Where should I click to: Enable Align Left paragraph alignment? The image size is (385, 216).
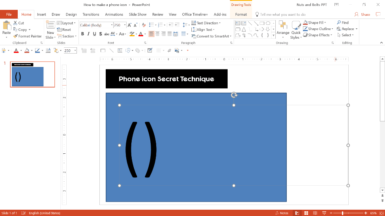click(x=151, y=34)
